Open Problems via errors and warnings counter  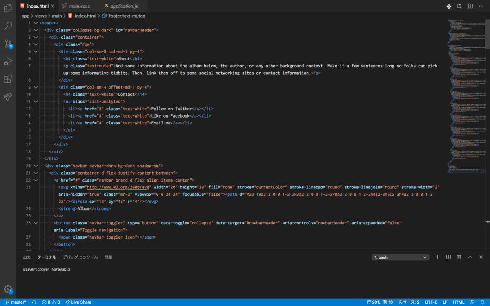pos(51,302)
